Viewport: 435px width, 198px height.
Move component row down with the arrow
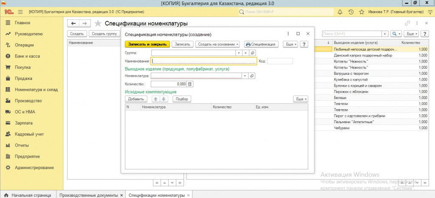tap(164, 99)
